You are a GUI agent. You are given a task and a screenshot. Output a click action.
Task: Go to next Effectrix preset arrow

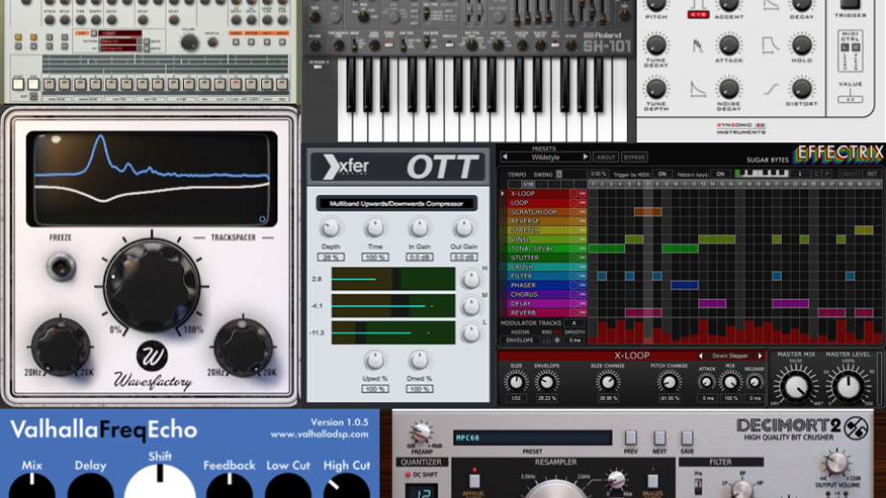[x=586, y=157]
